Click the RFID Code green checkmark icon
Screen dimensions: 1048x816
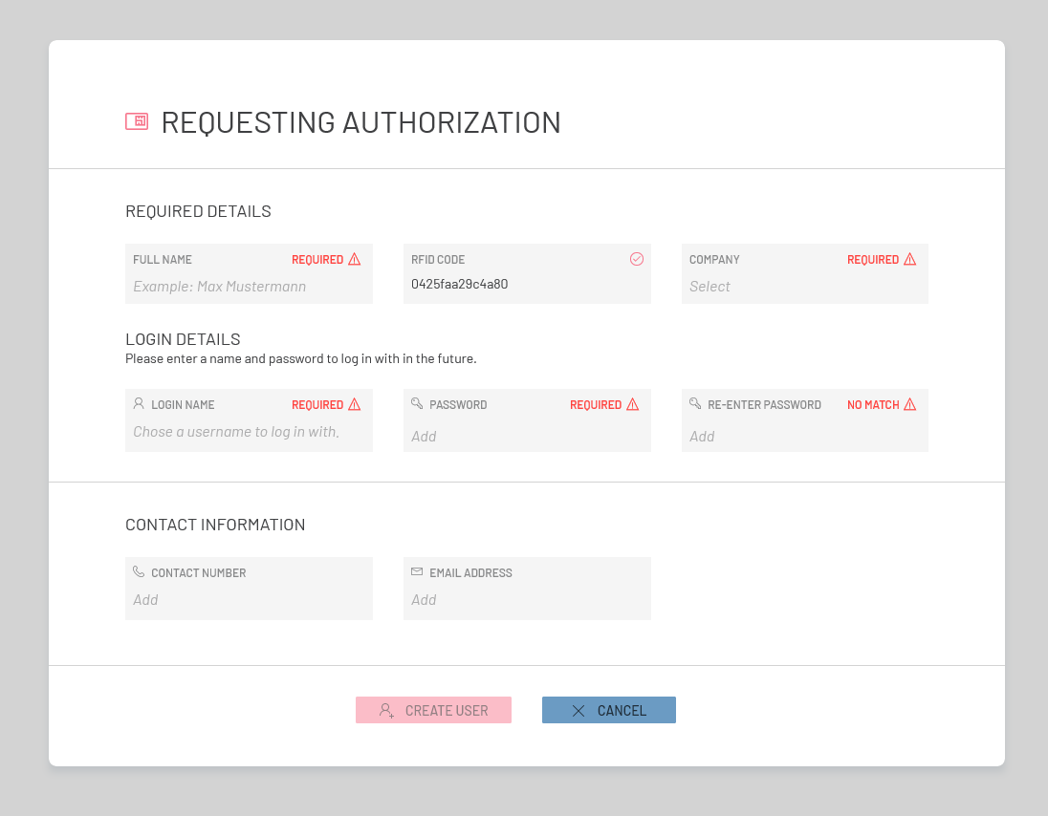coord(637,259)
